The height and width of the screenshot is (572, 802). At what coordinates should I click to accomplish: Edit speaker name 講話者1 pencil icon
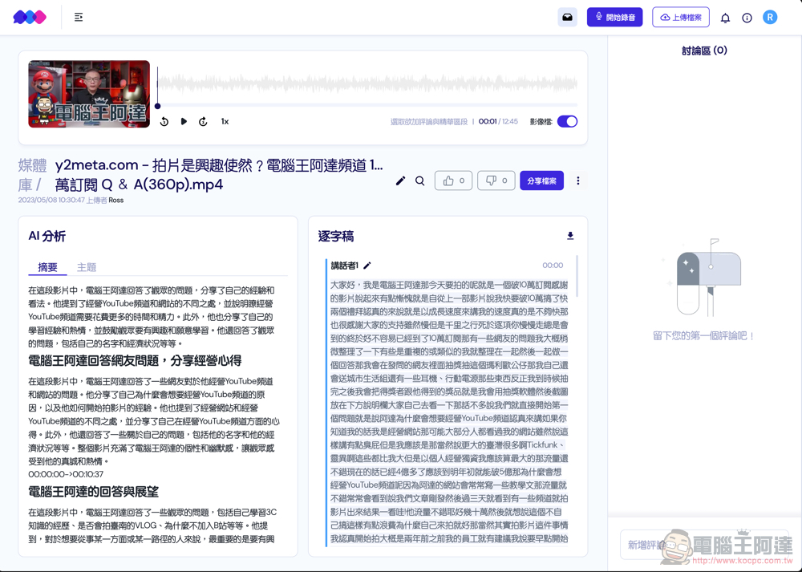coord(367,266)
